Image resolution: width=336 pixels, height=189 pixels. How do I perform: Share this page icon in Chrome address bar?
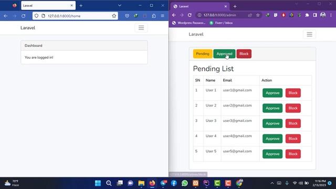point(250,15)
